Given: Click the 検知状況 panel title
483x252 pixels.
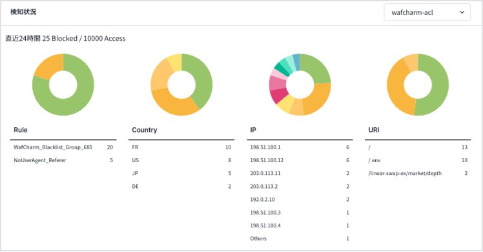Looking at the screenshot, I should [x=23, y=12].
